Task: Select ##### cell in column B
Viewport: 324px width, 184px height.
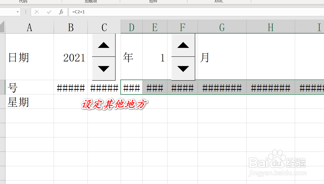Action: (x=71, y=87)
